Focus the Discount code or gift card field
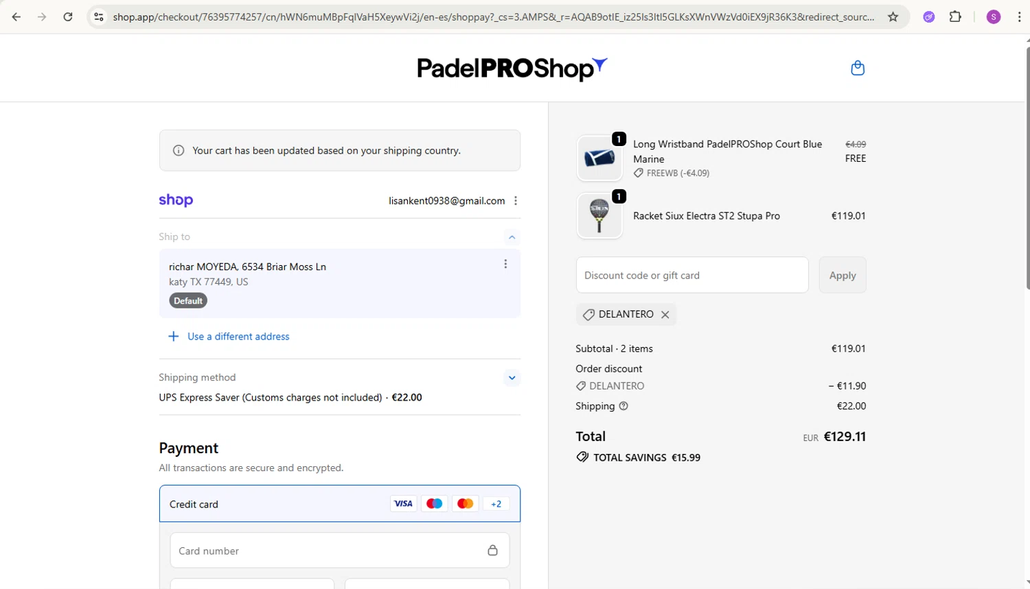This screenshot has width=1030, height=589. pos(692,275)
